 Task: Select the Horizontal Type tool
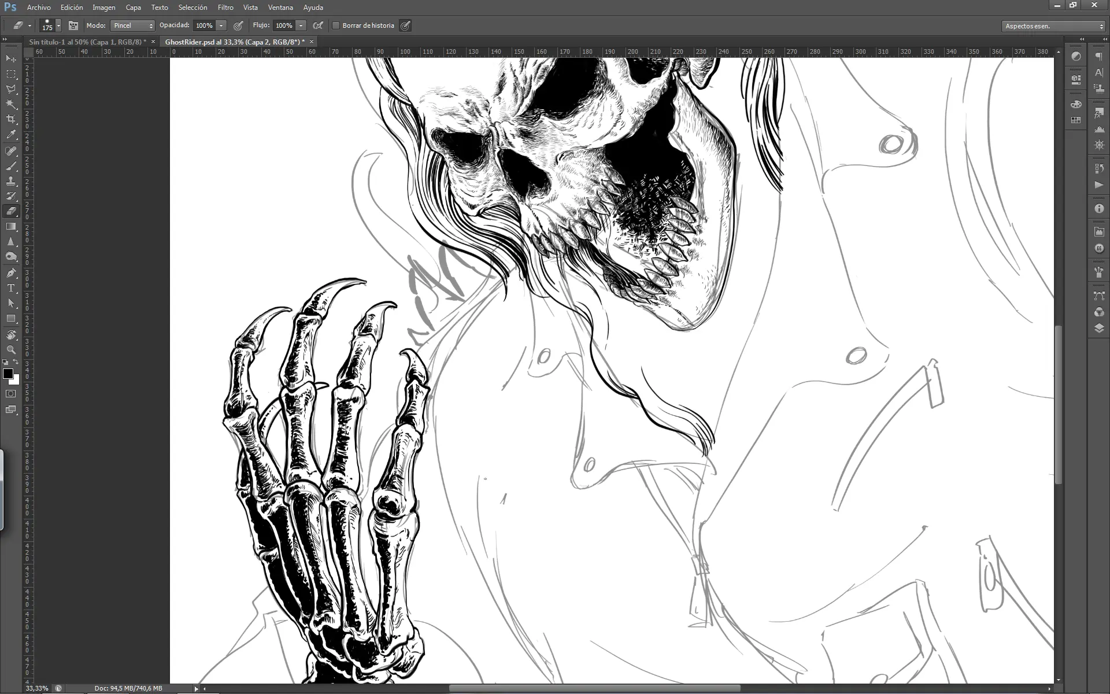pyautogui.click(x=11, y=287)
